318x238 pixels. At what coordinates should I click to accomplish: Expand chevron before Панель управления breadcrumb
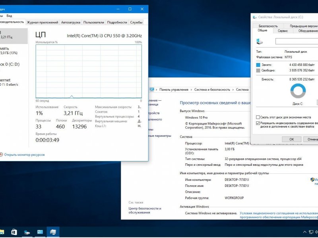[156, 90]
